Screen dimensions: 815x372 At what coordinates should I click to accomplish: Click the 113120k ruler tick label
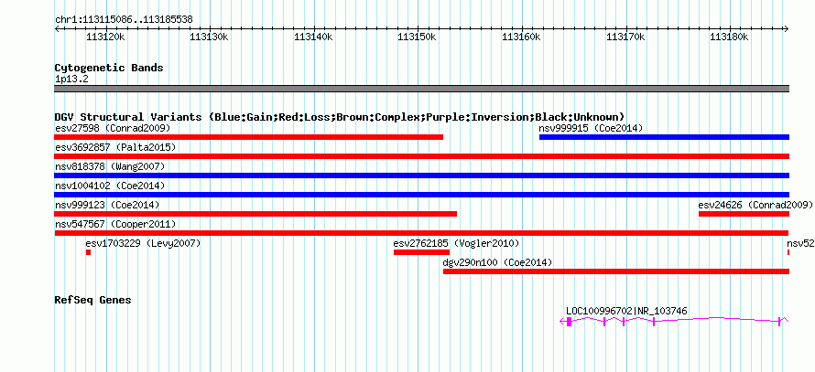(105, 37)
